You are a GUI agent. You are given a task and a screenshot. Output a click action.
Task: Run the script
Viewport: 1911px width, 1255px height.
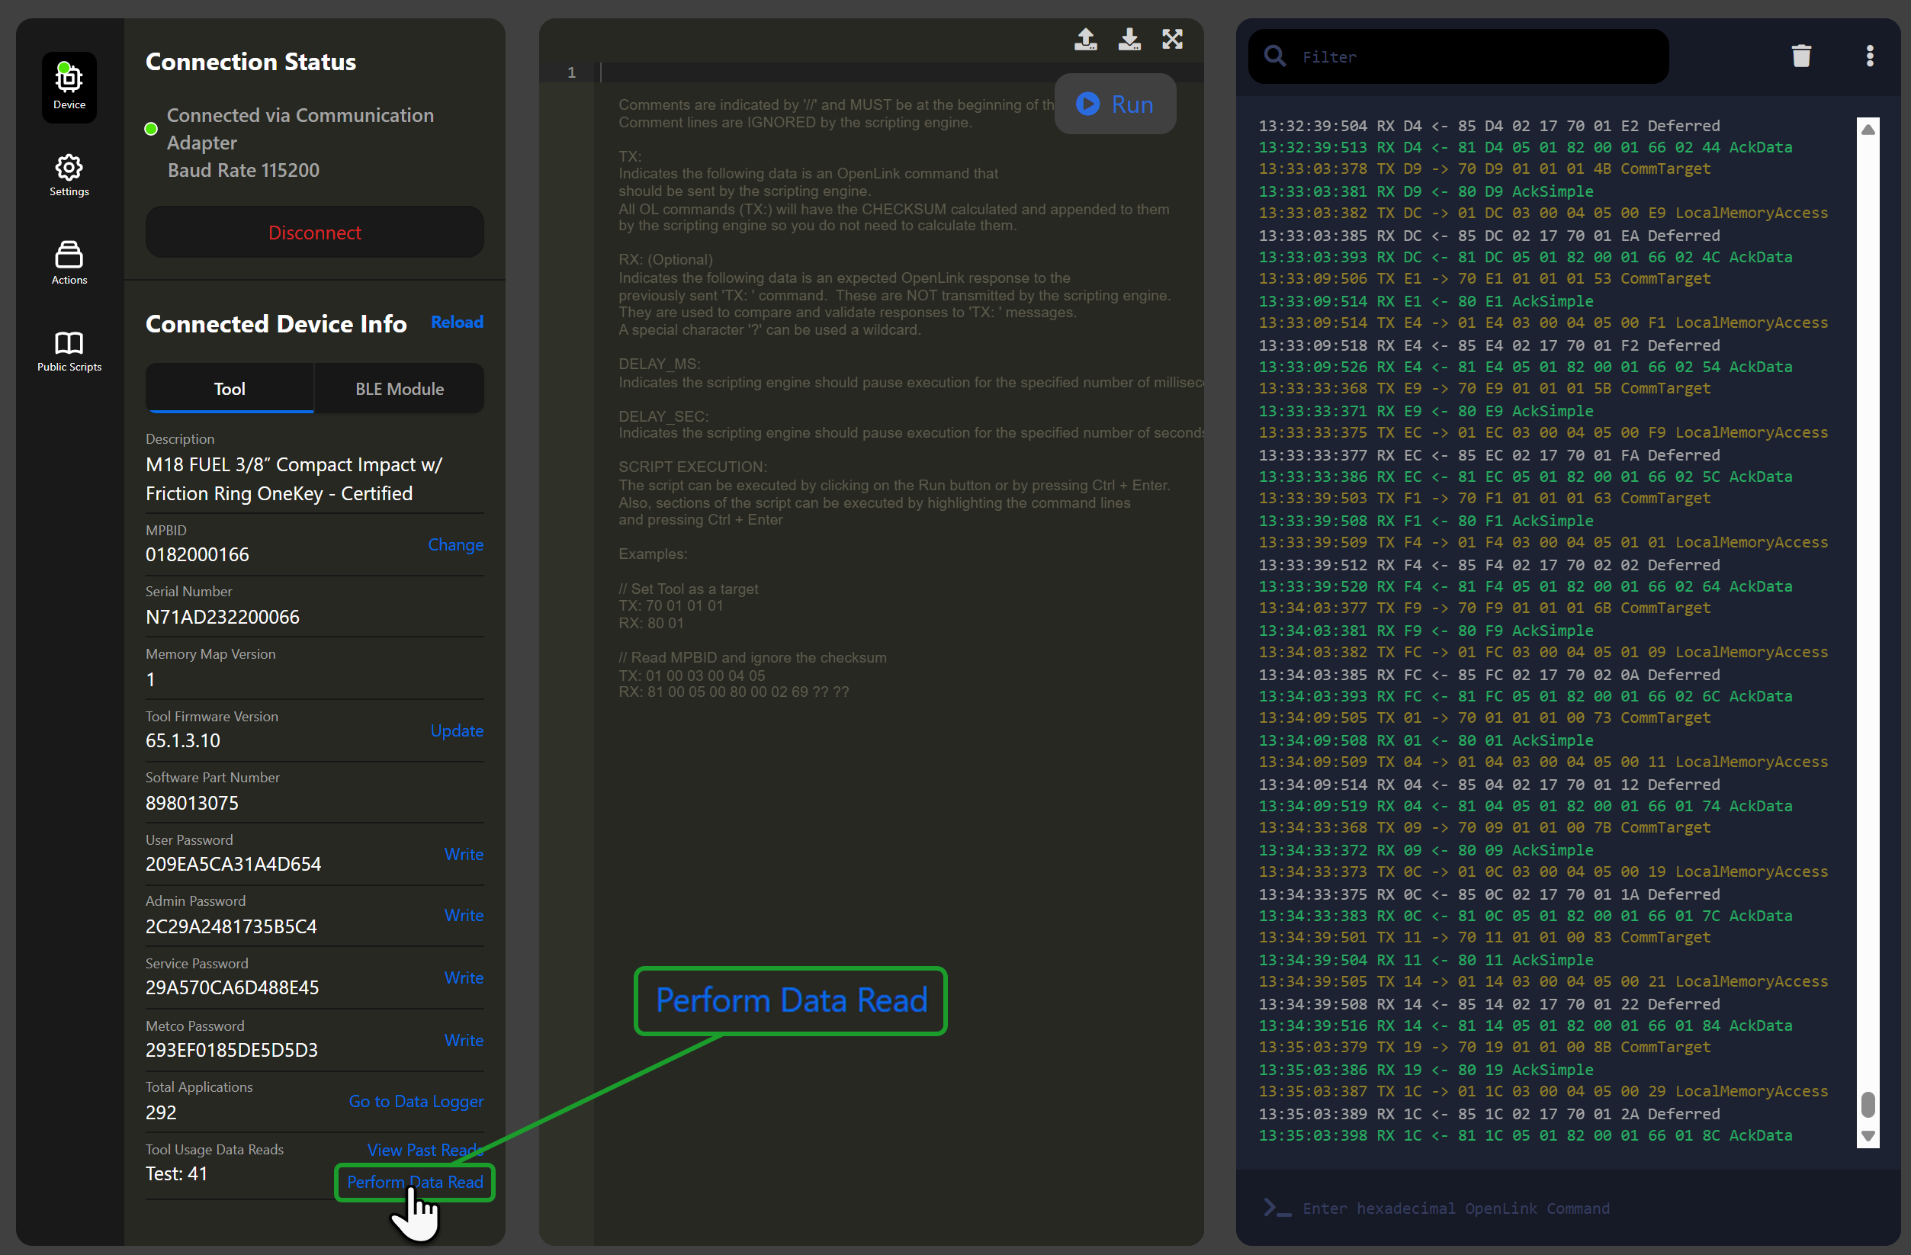(1114, 104)
